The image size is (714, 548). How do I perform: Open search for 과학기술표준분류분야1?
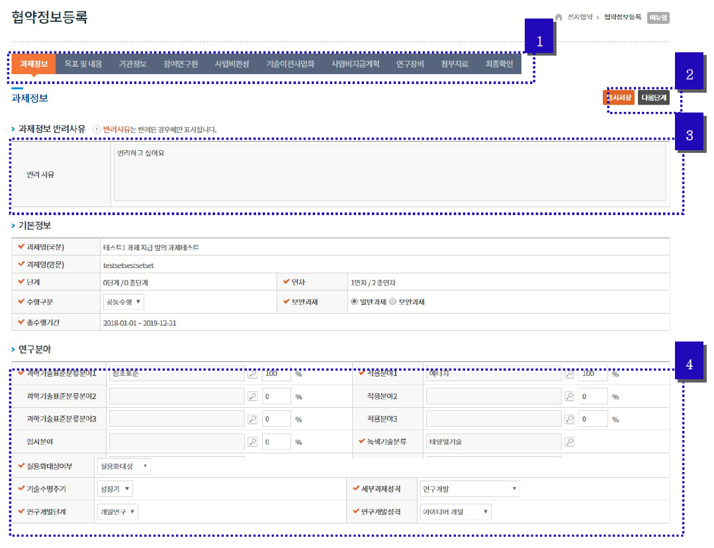253,373
